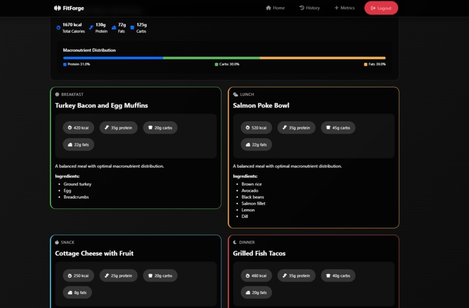Click the History clock icon
Image resolution: width=469 pixels, height=308 pixels.
pos(302,8)
